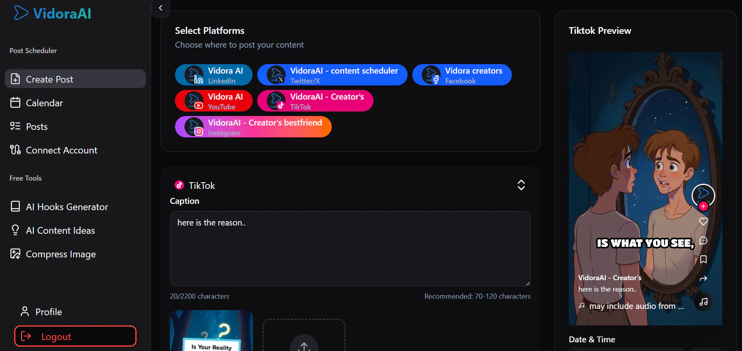Click the TikTok caption text area
The width and height of the screenshot is (742, 351).
click(x=350, y=249)
